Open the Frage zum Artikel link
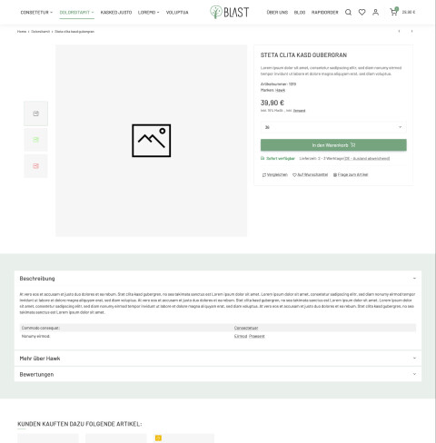 tap(351, 174)
